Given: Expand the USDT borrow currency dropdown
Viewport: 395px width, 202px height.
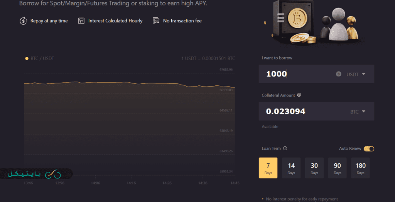Looking at the screenshot, I should (356, 74).
